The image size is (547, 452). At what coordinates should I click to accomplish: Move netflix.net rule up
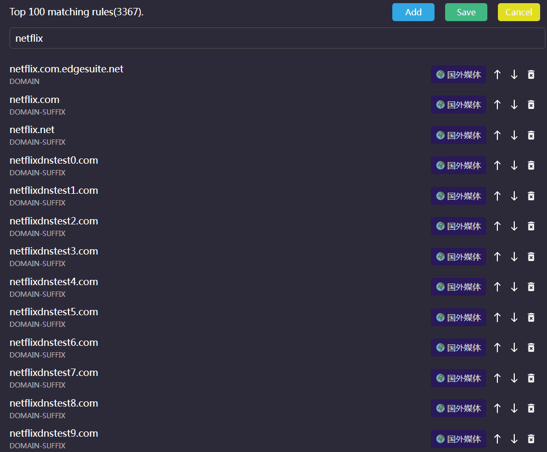[497, 135]
